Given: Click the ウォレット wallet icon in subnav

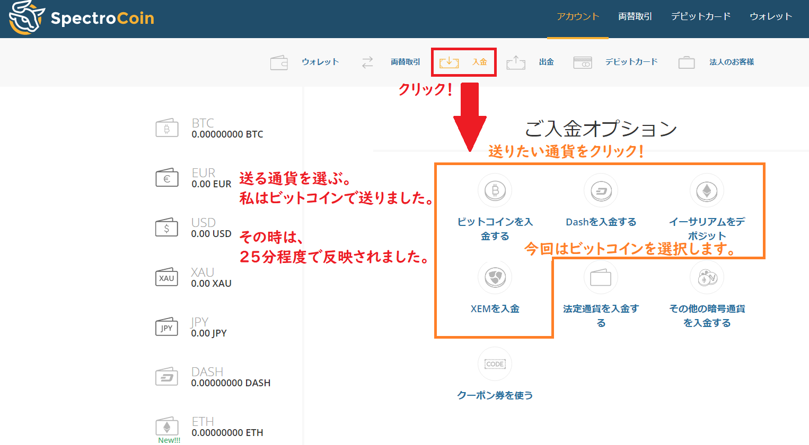Looking at the screenshot, I should tap(278, 62).
